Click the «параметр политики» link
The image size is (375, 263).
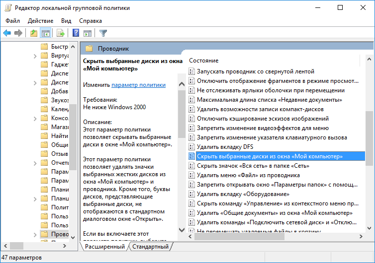click(138, 85)
